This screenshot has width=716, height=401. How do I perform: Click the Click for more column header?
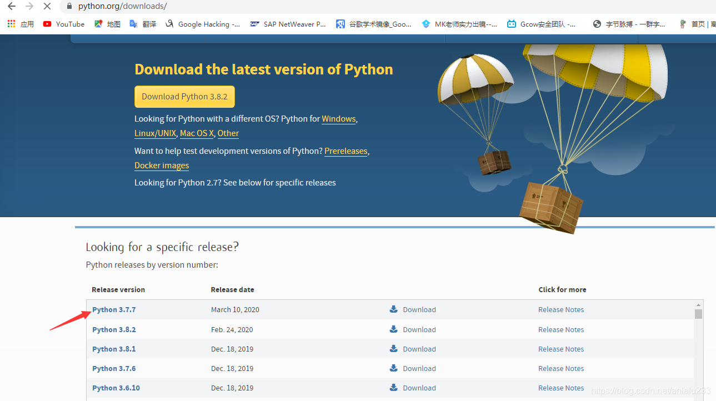[x=562, y=289]
